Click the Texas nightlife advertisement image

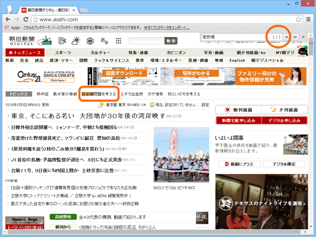pos(261,201)
